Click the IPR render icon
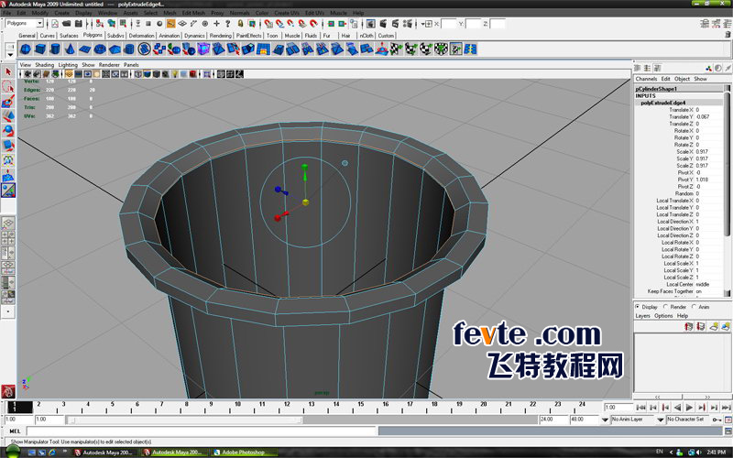Image resolution: width=733 pixels, height=458 pixels. 396,24
